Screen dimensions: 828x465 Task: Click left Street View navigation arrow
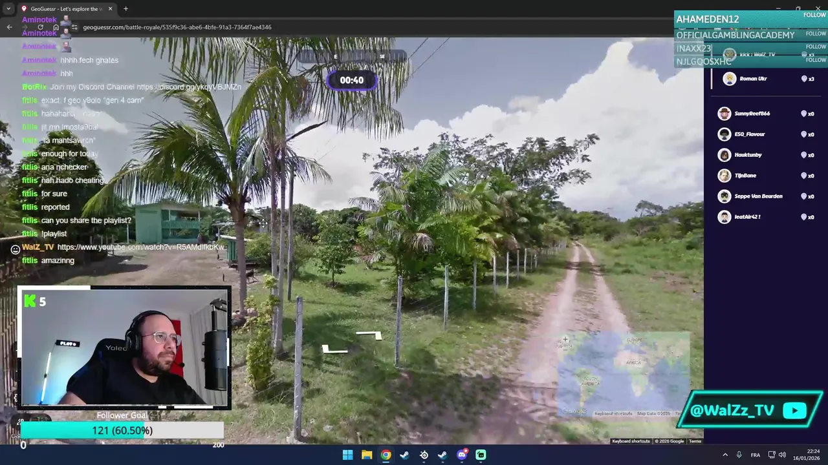click(334, 349)
